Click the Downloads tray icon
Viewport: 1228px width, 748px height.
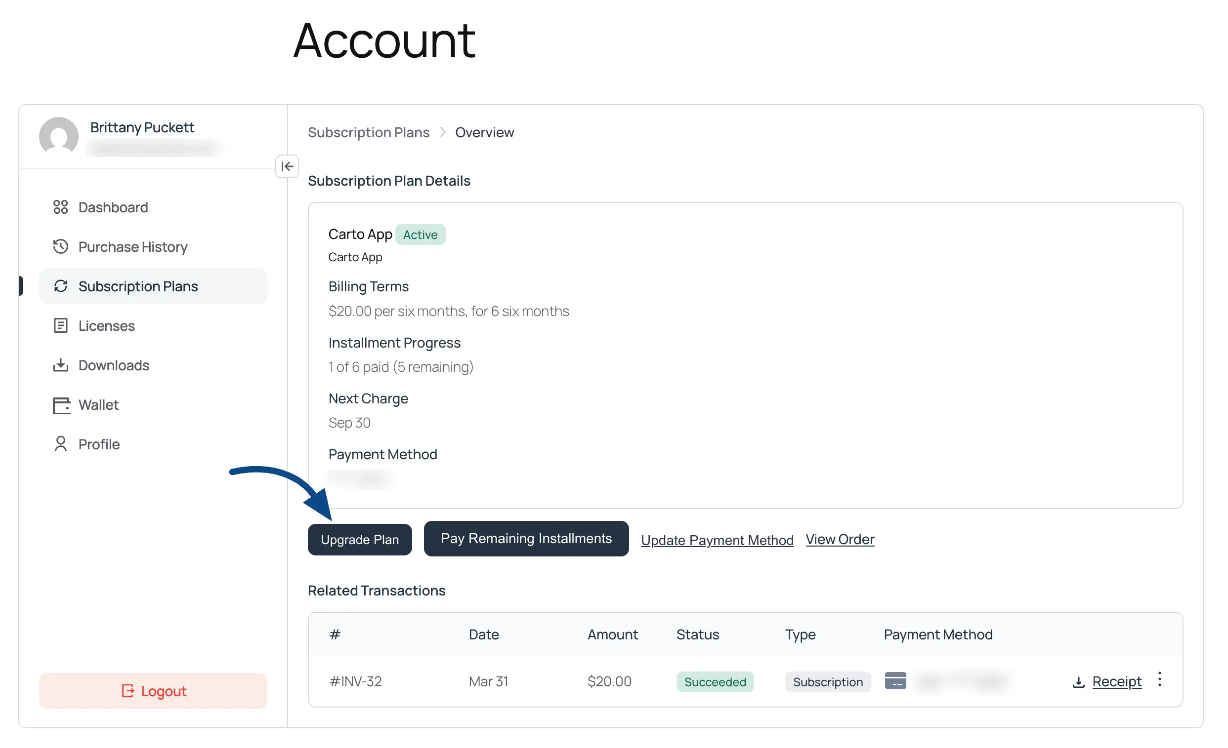[60, 365]
